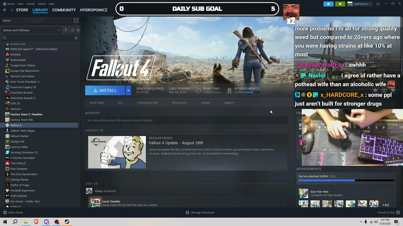Viewport: 403px width, 226px height.
Task: Open Brave browser from taskbar
Action: (x=36, y=222)
